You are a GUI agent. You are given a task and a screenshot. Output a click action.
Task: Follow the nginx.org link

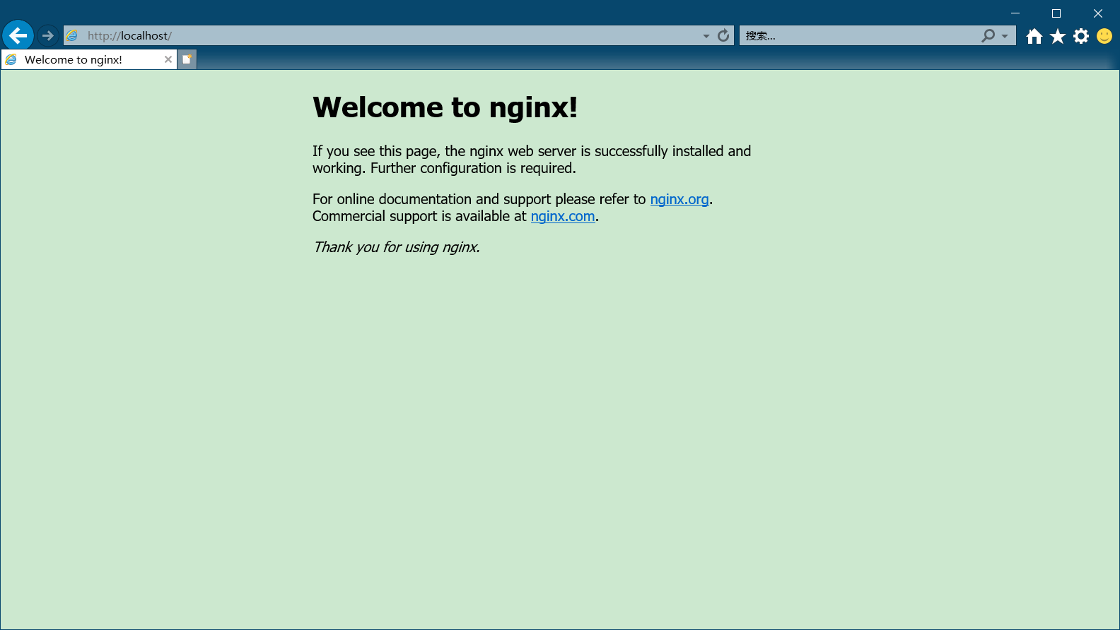coord(679,199)
